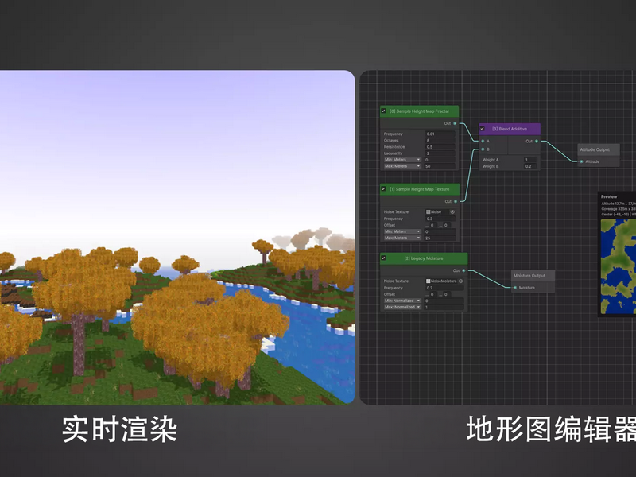This screenshot has width=636, height=477.
Task: Click 'Noise Texture' label in Height Map Texture node
Action: pos(396,211)
